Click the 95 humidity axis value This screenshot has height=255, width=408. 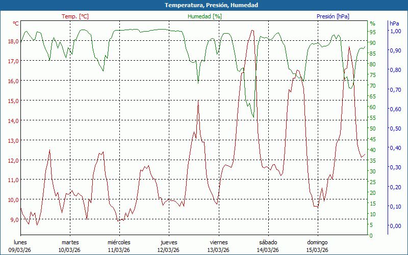(373, 32)
